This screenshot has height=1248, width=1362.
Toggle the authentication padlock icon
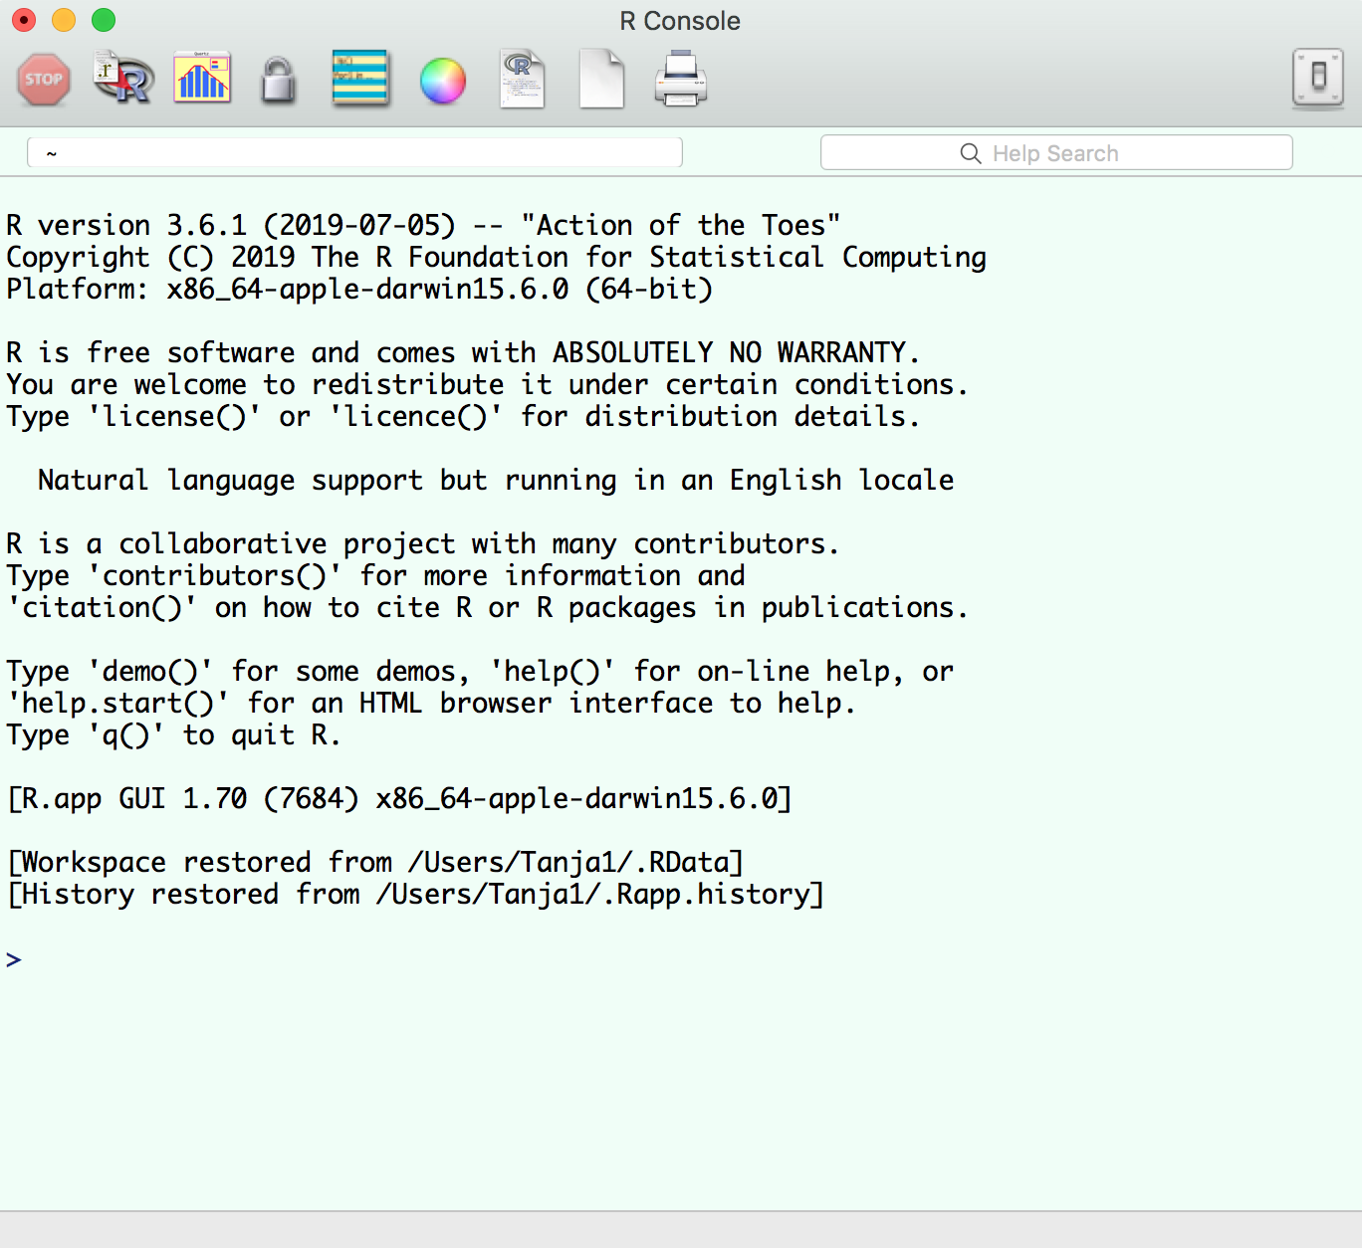[279, 81]
